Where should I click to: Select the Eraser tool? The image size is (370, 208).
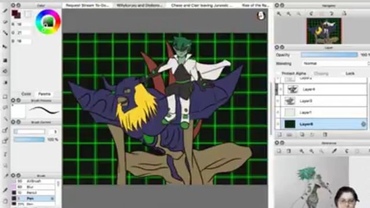(5, 22)
